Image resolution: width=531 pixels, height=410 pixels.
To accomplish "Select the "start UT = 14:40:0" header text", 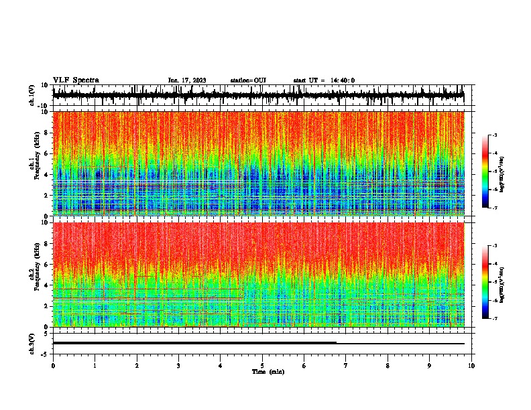I will pos(324,80).
